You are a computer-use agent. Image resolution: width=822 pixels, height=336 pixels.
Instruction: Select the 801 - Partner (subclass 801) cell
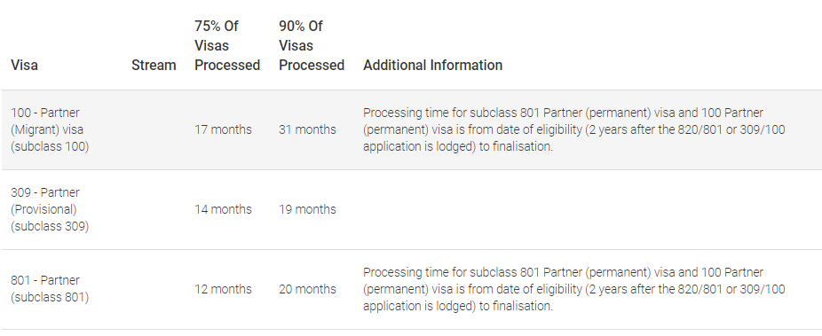(50, 289)
